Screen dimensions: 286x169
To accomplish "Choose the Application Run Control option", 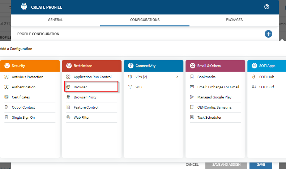I will (92, 77).
